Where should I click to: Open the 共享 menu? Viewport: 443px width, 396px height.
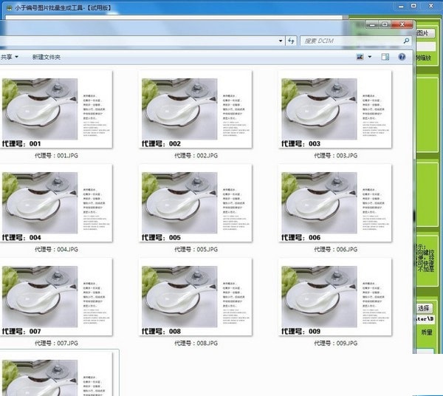point(9,57)
